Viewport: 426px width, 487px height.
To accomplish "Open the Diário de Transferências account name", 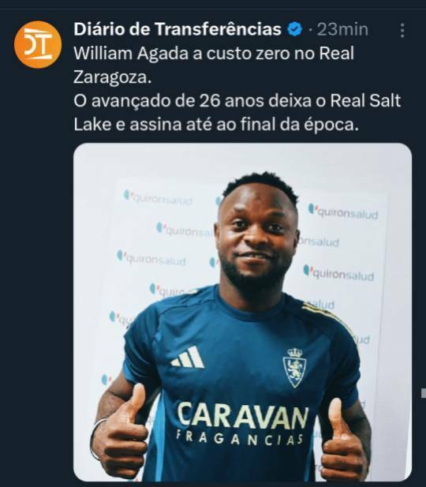I will click(x=177, y=29).
